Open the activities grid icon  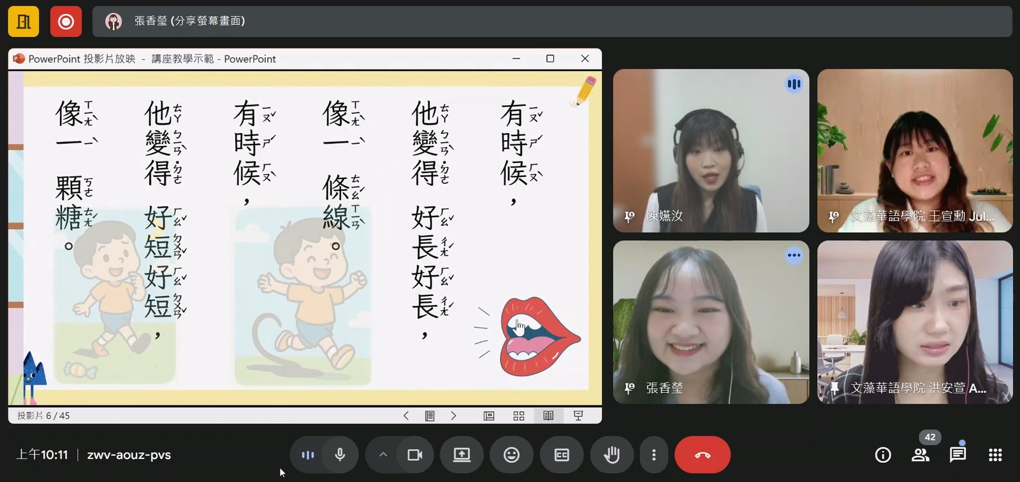pos(995,455)
